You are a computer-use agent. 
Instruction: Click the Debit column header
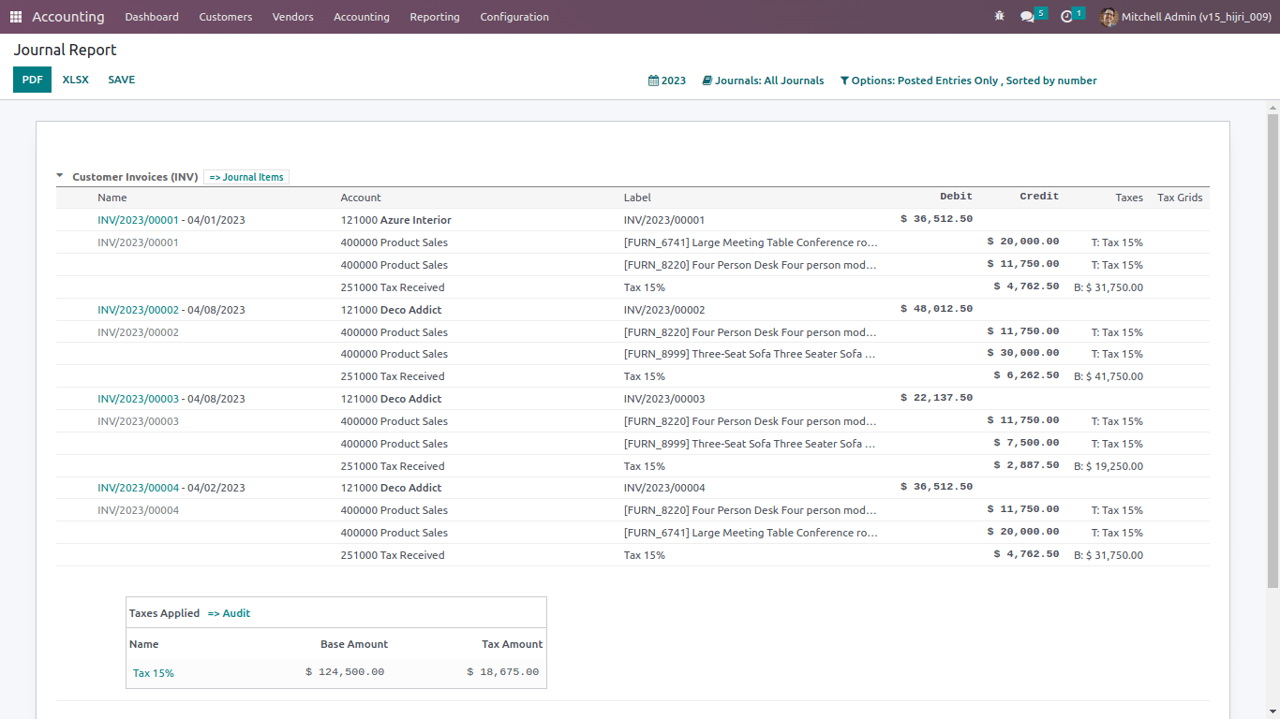point(957,197)
